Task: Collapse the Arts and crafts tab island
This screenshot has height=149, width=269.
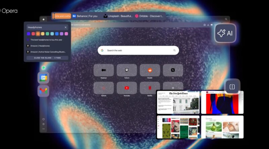Action: pos(63,16)
